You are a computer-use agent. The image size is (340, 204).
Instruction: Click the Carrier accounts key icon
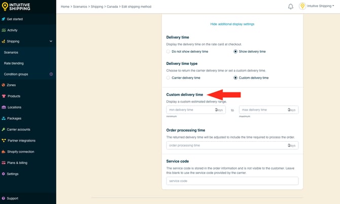pyautogui.click(x=3, y=129)
